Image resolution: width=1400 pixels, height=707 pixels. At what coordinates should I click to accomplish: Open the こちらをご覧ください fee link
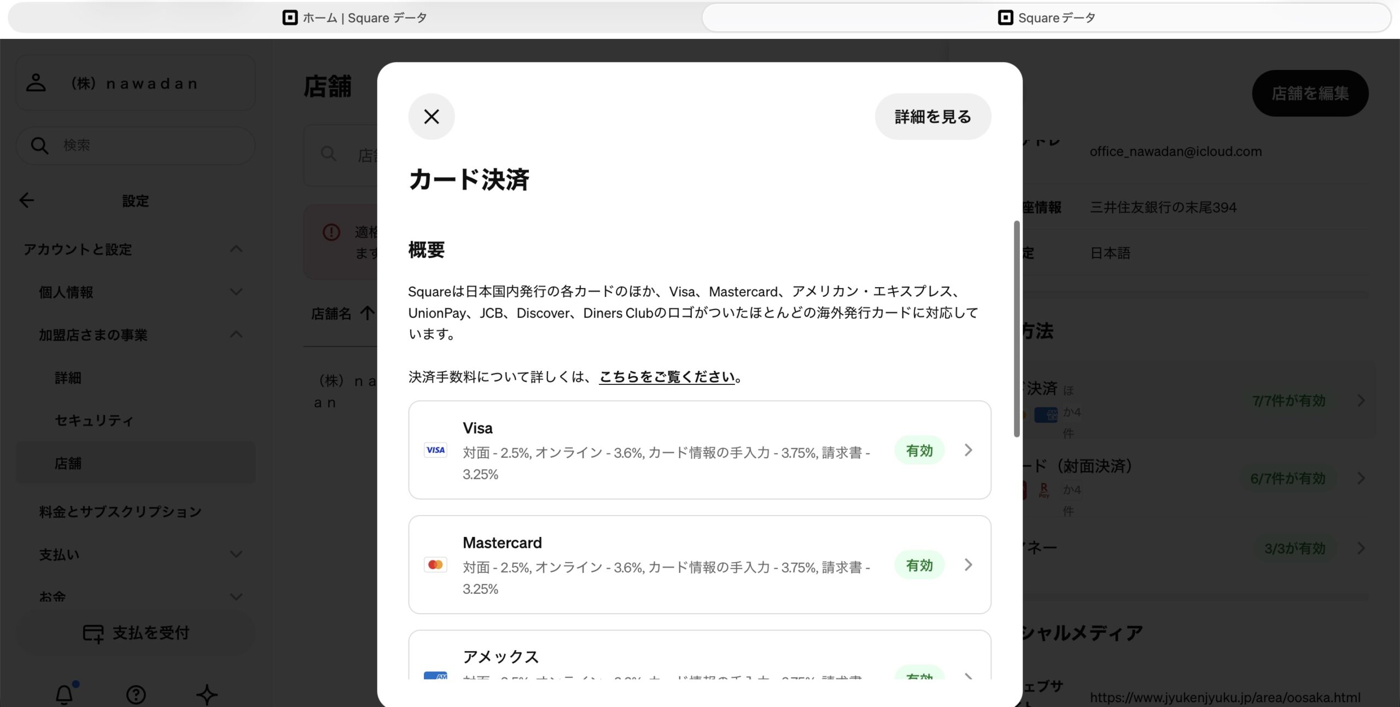(x=667, y=377)
